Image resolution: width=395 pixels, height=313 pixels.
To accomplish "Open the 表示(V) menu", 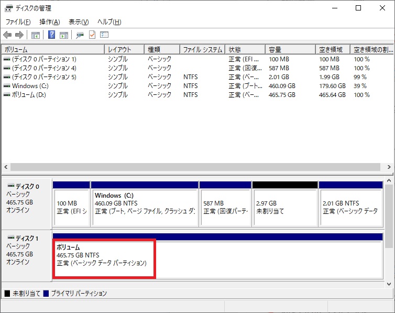I will click(x=79, y=22).
